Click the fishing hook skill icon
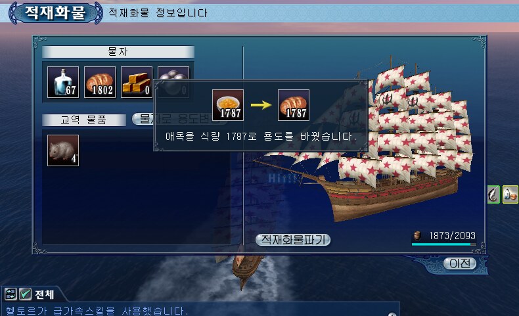Screen dimensions: 519x316 (x=493, y=194)
